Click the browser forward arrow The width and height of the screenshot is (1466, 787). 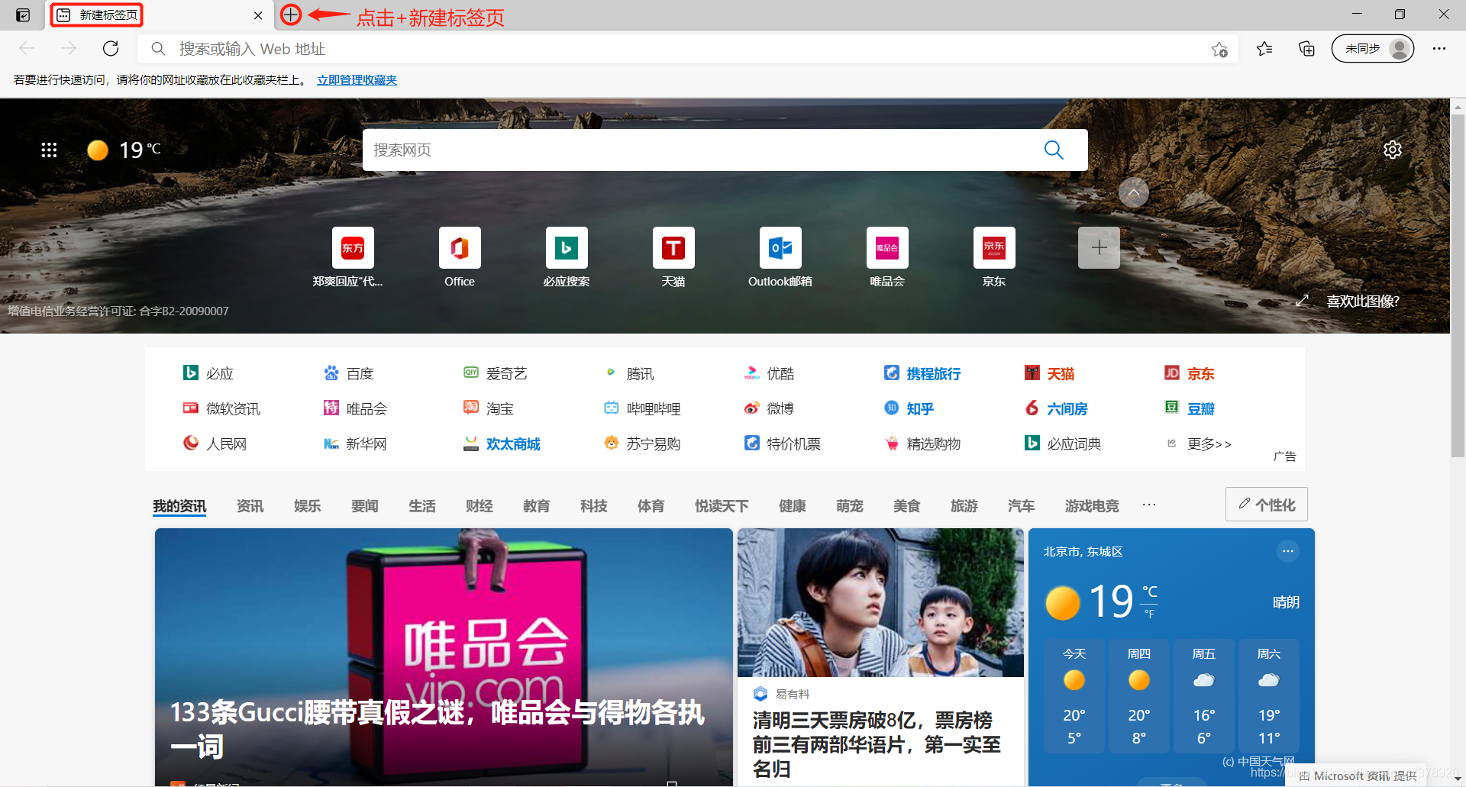point(69,49)
